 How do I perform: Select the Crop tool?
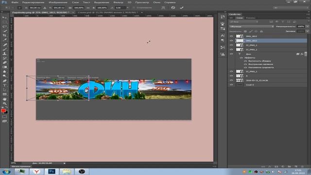(4, 35)
